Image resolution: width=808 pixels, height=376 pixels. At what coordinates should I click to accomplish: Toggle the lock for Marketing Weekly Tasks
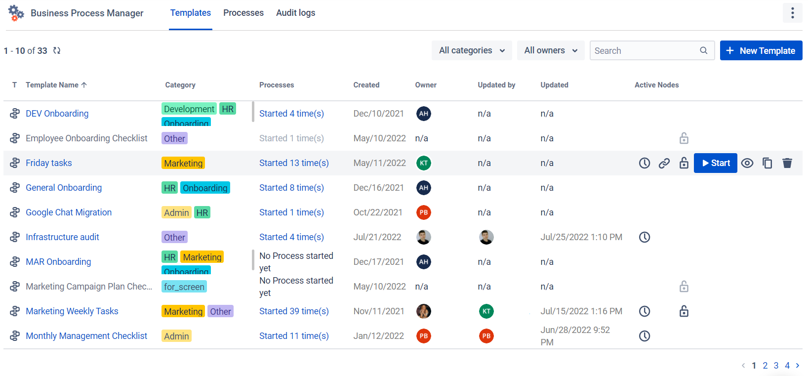pos(684,311)
